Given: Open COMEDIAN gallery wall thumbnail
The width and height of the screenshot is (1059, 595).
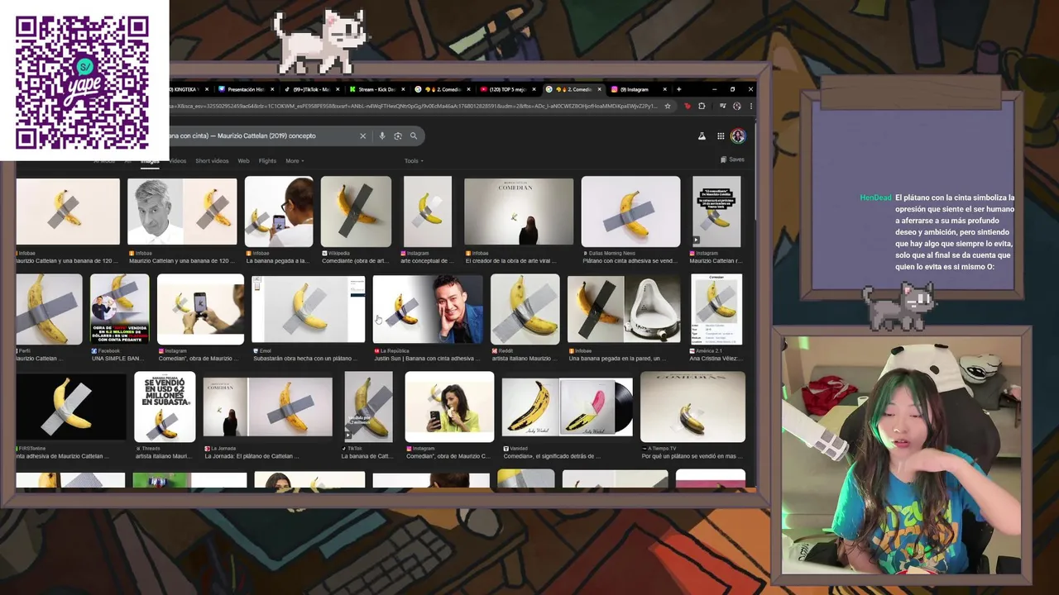Looking at the screenshot, I should (x=519, y=212).
